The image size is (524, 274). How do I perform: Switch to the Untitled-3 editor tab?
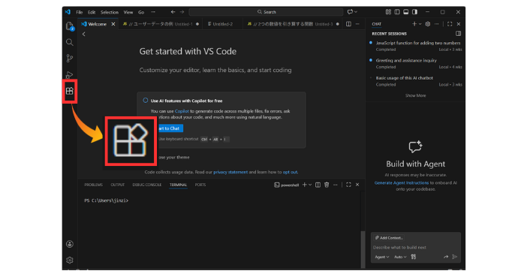click(x=293, y=24)
